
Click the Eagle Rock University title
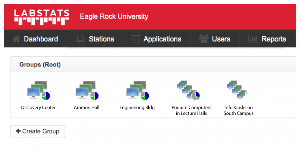click(114, 16)
